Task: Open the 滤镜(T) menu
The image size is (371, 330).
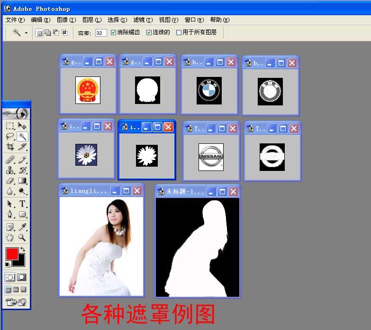Action: pos(143,20)
